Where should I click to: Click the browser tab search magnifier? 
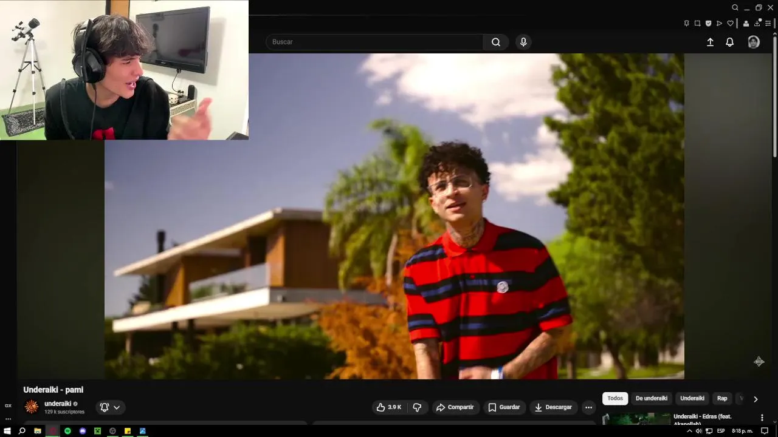coord(735,7)
